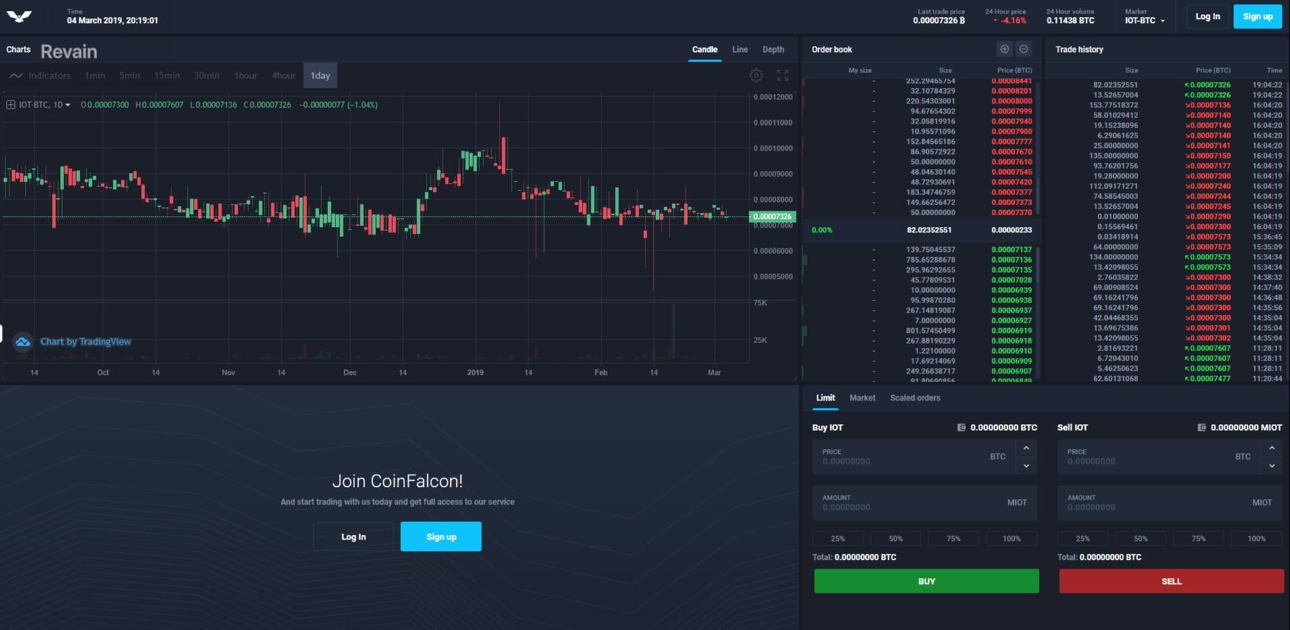This screenshot has height=630, width=1290.
Task: Increase the Sell price with up arrow
Action: click(1272, 448)
